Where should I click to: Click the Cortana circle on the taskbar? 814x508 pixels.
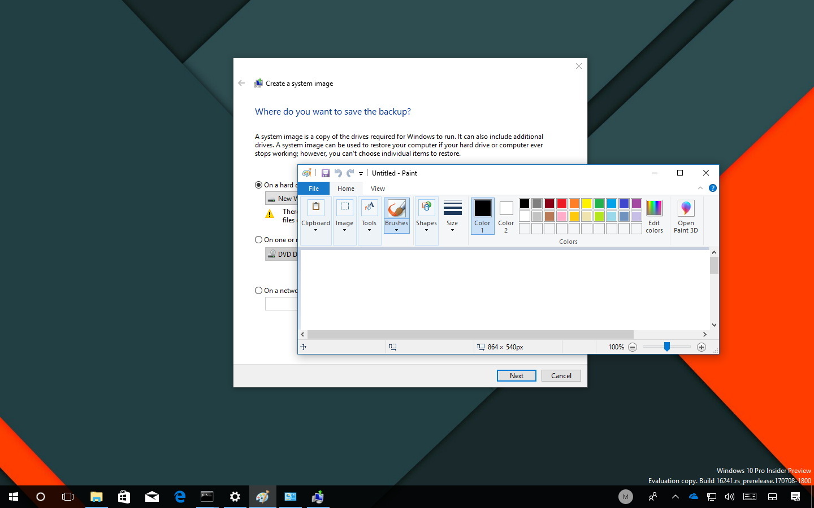(x=41, y=497)
